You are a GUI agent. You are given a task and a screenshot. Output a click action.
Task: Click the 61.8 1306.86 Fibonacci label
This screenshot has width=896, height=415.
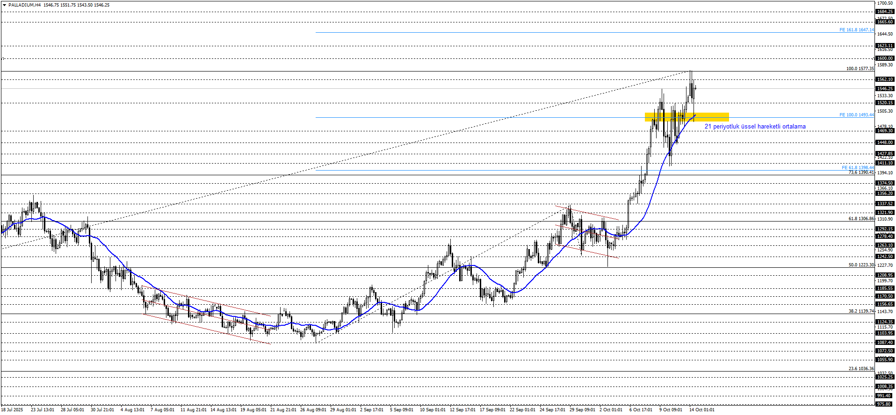point(860,219)
